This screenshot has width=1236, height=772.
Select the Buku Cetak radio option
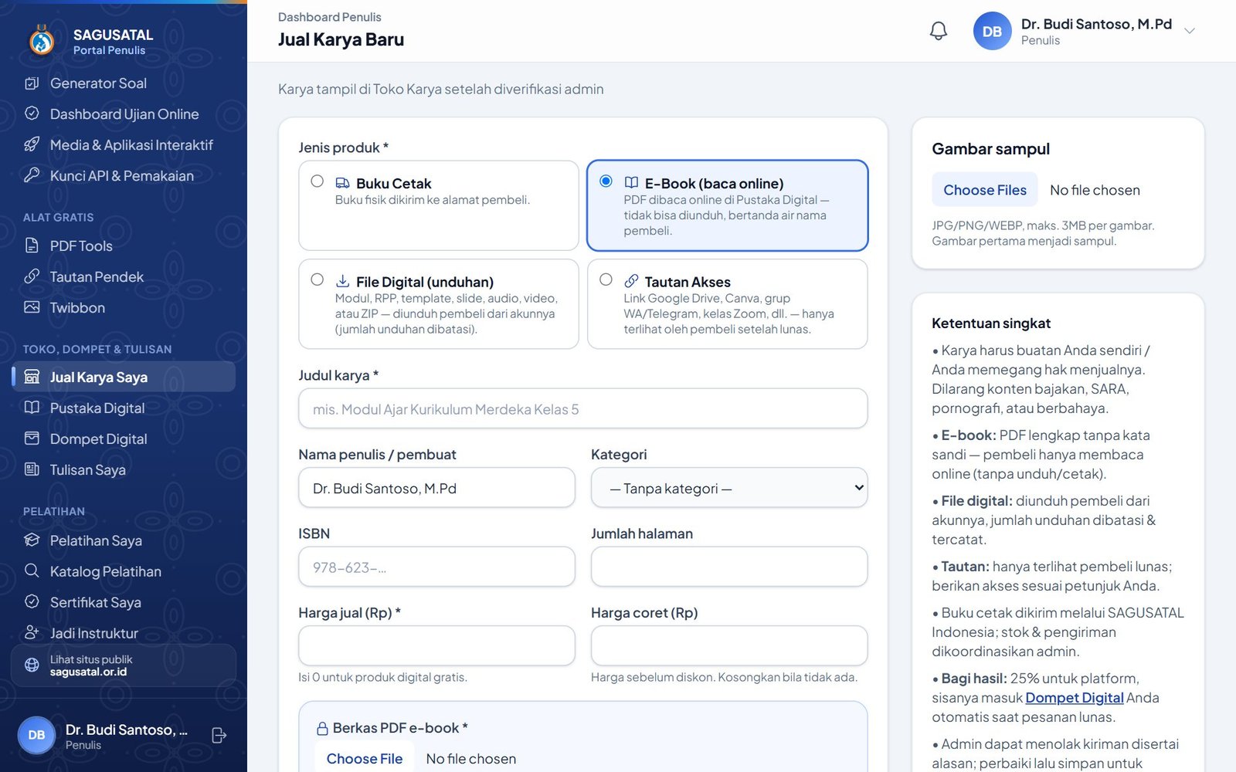(317, 181)
